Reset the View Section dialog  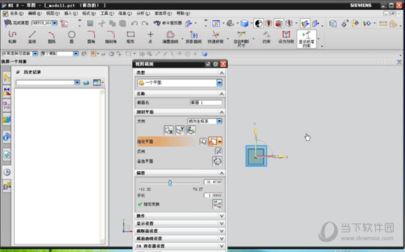coord(208,64)
